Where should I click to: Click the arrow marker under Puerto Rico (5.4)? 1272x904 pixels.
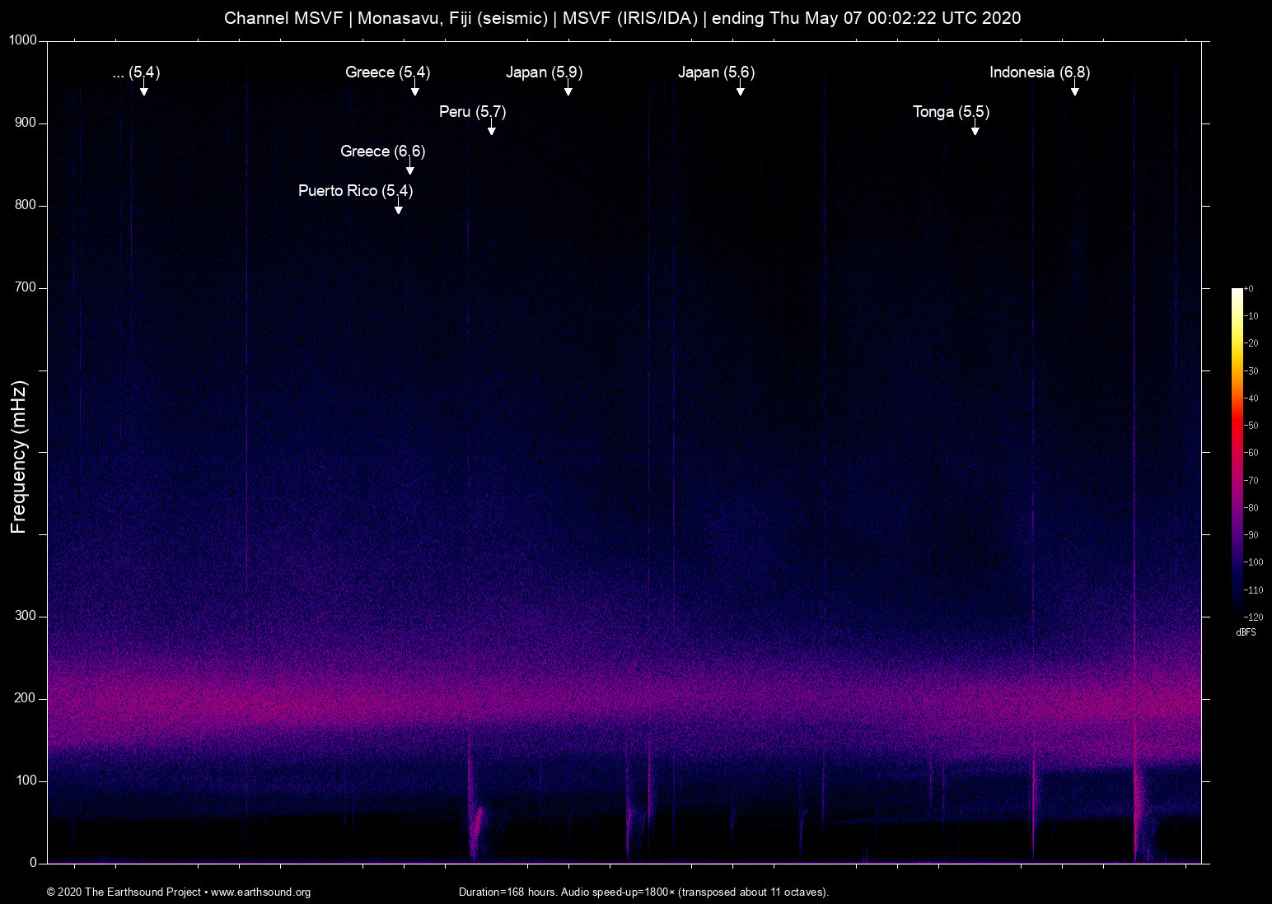(398, 207)
